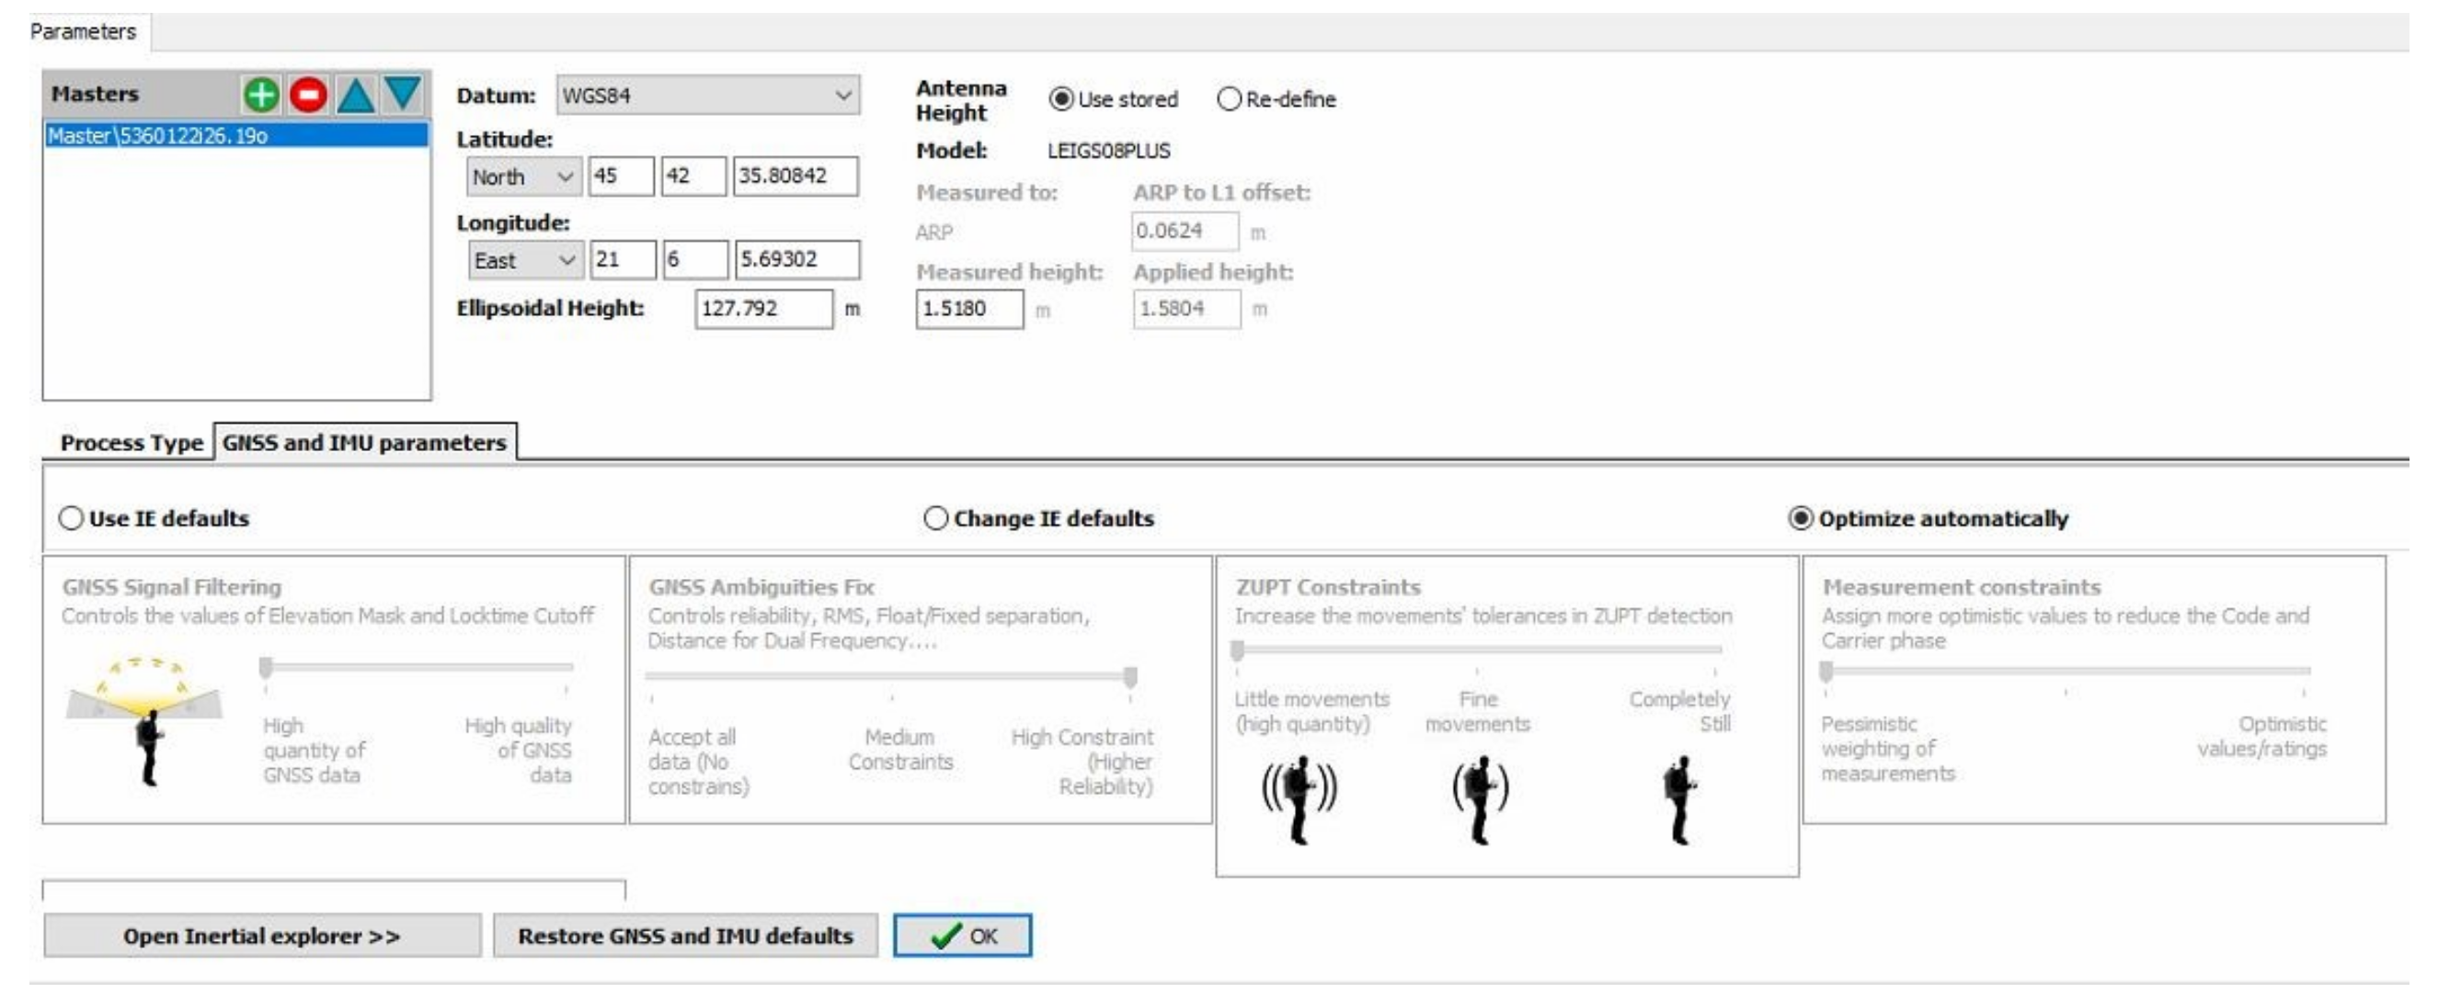Expand the latitude North hemisphere dropdown
The height and width of the screenshot is (985, 2461).
[522, 177]
